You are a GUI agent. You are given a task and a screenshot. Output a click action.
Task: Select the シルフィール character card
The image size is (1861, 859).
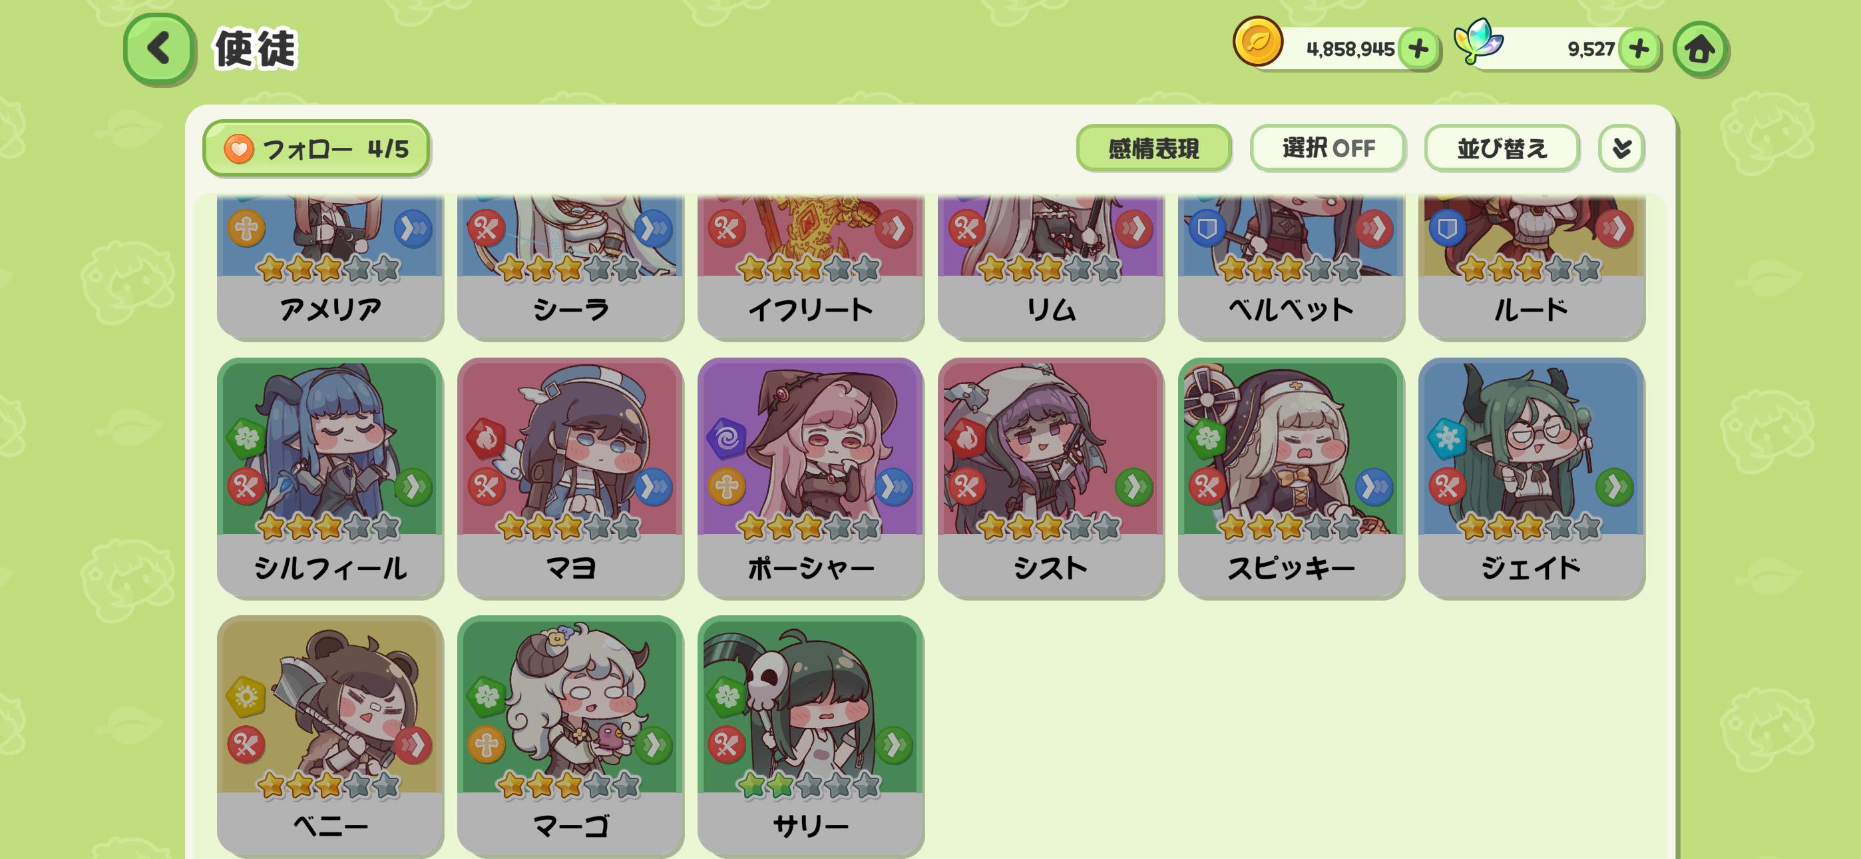pos(330,477)
